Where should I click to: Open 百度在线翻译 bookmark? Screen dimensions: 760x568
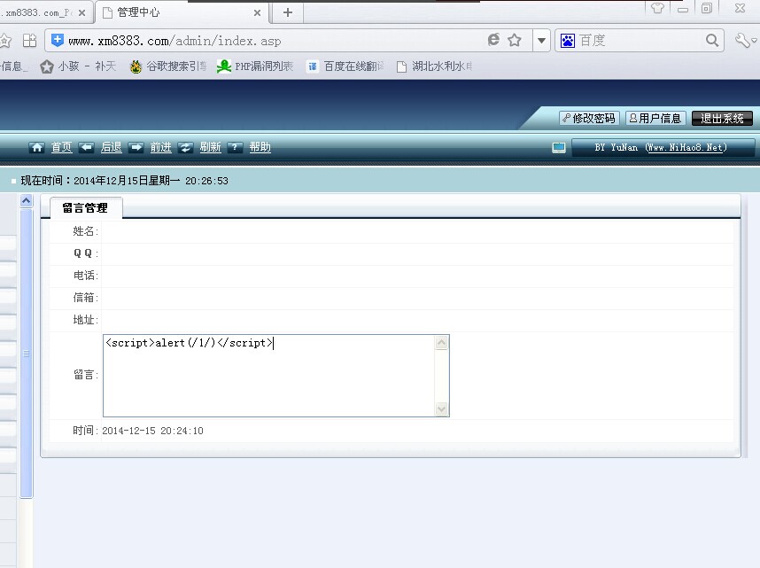coord(345,66)
